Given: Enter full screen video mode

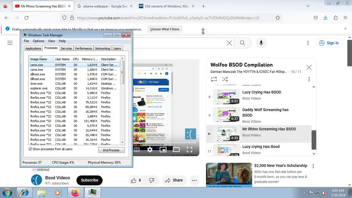Looking at the screenshot, I should coord(189,150).
